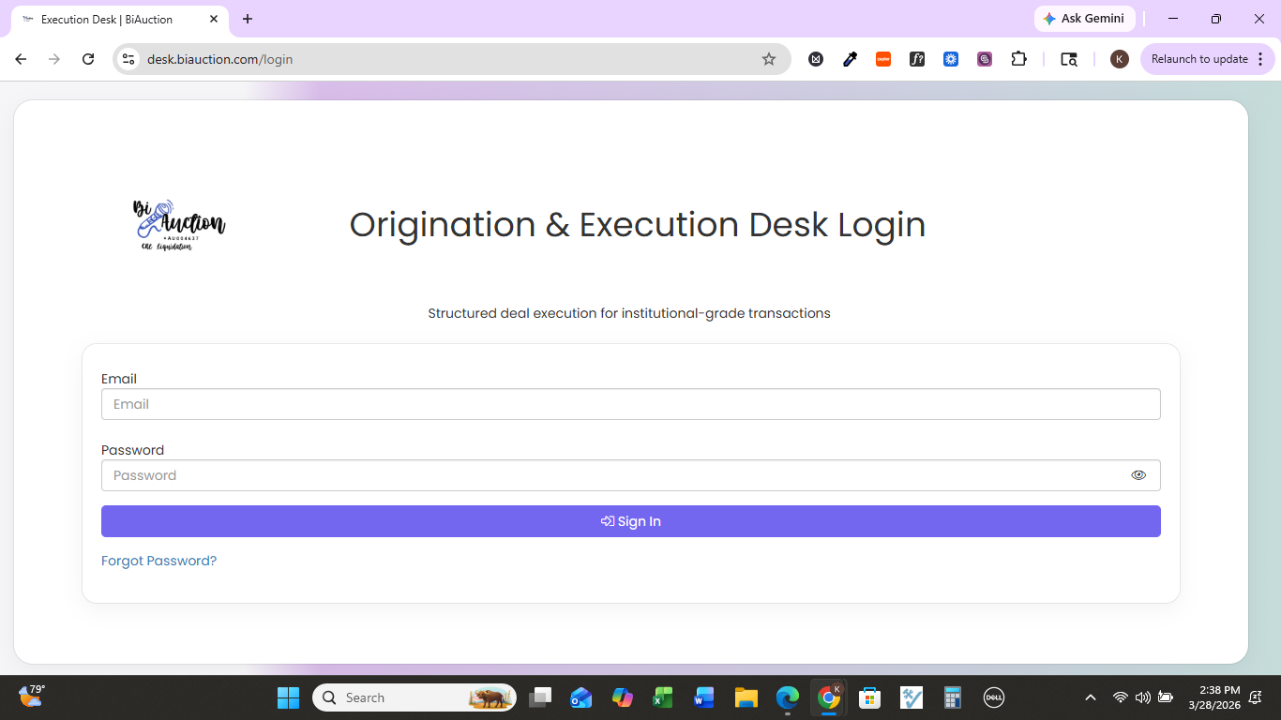Open the purple S extension icon

click(985, 59)
